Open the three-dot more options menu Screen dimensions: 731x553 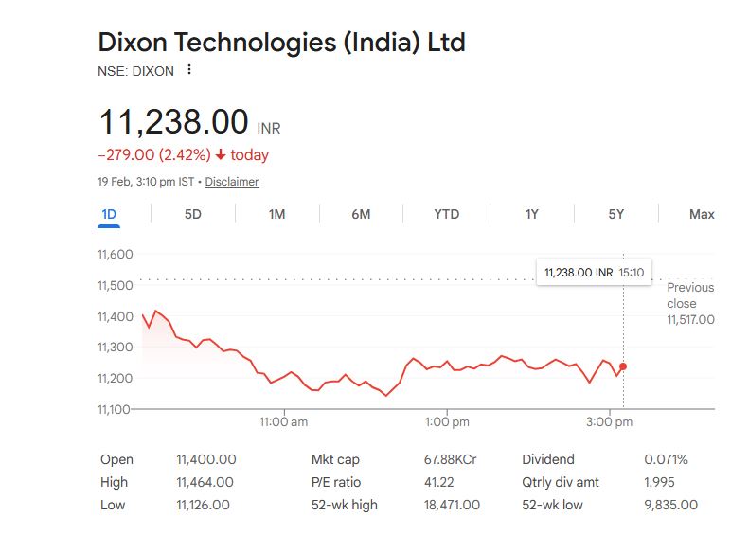point(190,70)
